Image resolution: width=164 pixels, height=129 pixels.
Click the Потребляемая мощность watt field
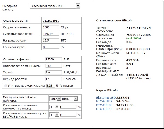coord(53,66)
